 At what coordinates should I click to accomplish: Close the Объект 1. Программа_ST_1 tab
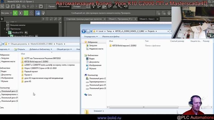pos(135,19)
